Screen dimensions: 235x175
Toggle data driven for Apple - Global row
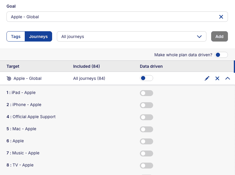pyautogui.click(x=146, y=78)
